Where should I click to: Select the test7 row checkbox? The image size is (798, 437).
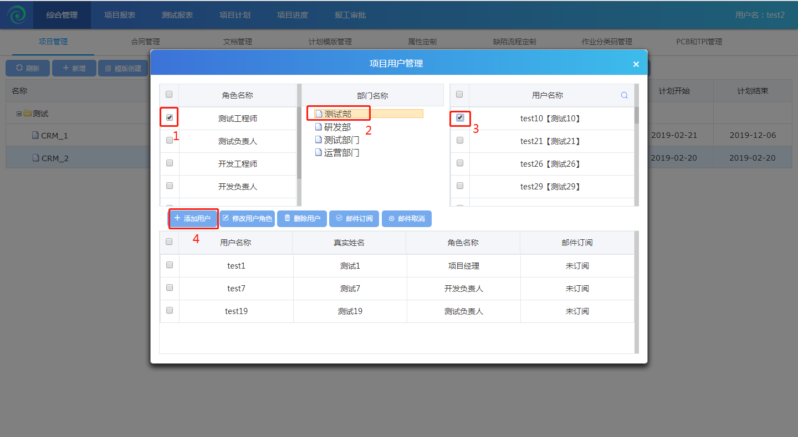pyautogui.click(x=170, y=288)
